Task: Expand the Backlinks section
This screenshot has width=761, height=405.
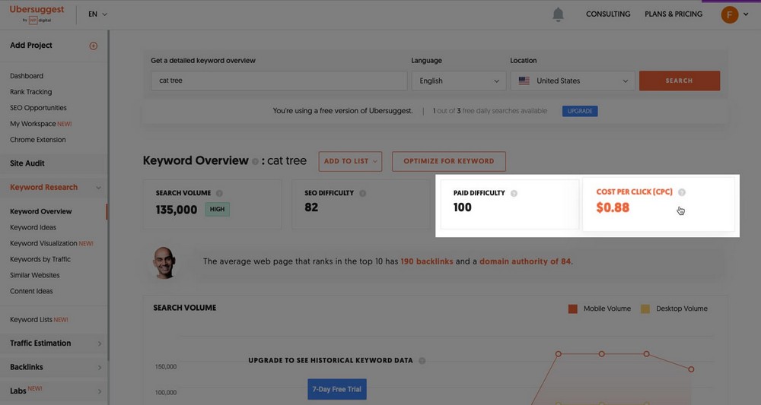Action: [100, 368]
